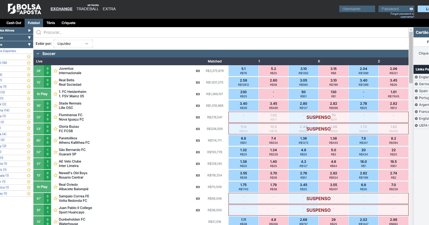Click soccer ball icon beside UEFA link

coord(417,125)
